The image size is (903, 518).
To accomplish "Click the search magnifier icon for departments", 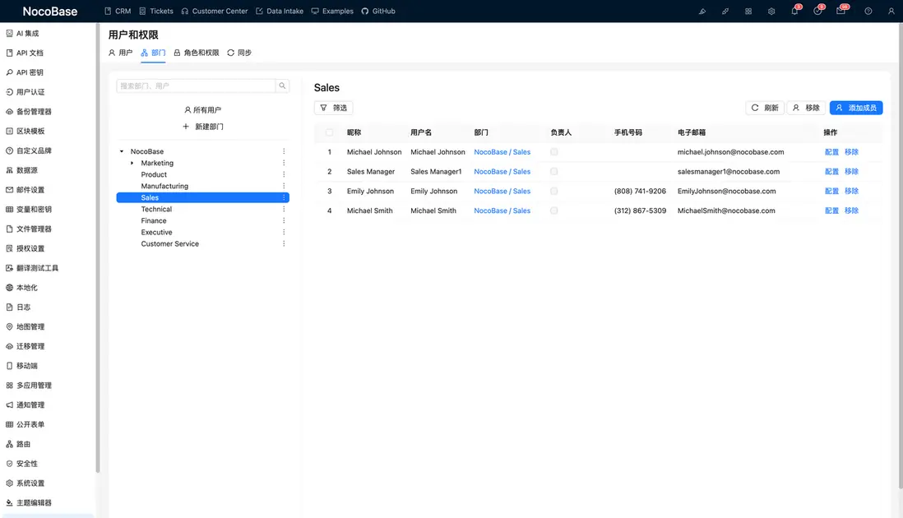I will [282, 86].
